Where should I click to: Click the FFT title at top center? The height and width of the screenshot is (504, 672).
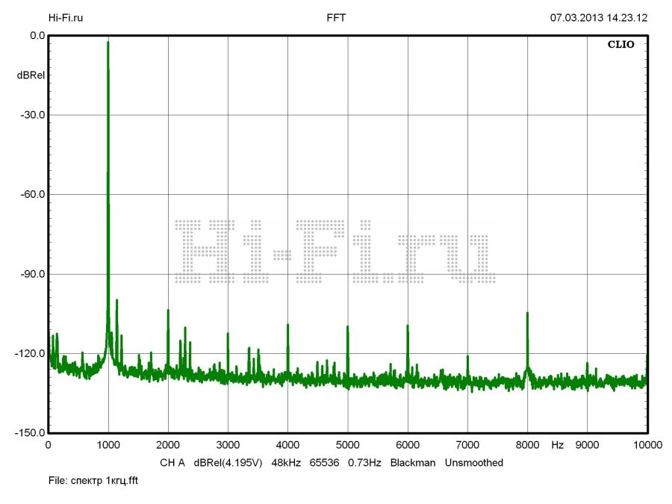point(336,17)
